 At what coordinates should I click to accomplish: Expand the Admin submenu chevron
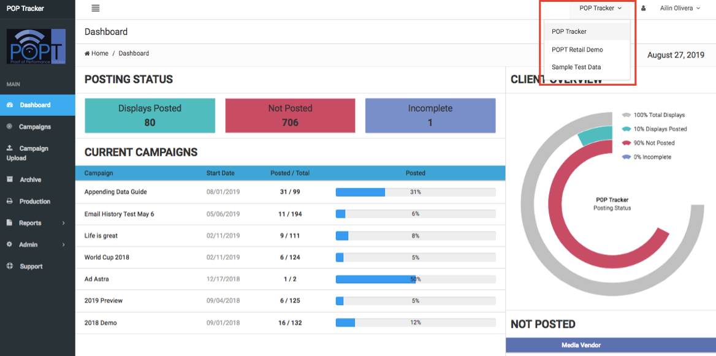point(64,244)
